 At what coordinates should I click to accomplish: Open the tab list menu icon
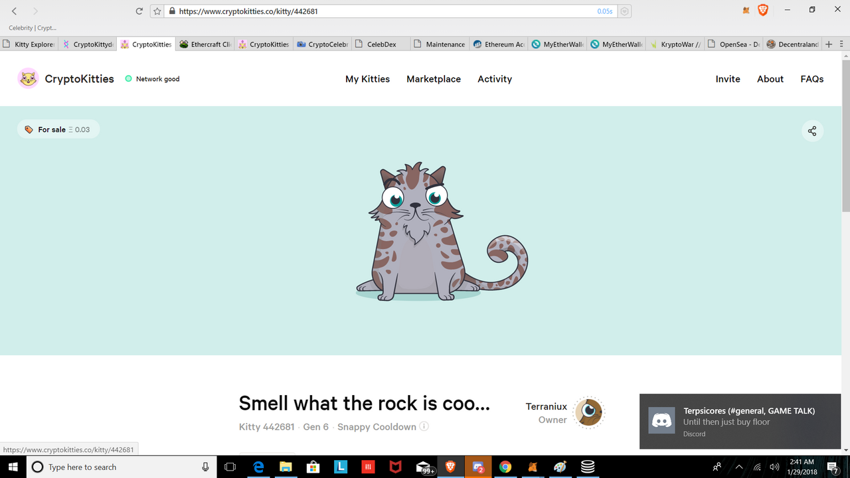click(841, 44)
